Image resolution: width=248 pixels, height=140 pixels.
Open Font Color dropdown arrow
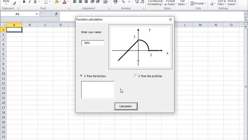(68, 2)
